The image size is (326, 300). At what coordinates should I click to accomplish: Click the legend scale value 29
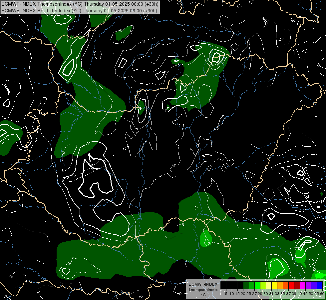coord(260,294)
